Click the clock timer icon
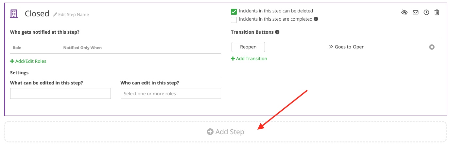The width and height of the screenshot is (451, 147). click(426, 12)
